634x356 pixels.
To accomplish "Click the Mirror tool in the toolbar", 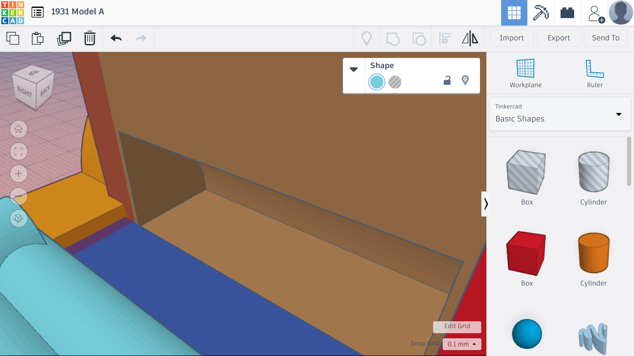I will (470, 38).
